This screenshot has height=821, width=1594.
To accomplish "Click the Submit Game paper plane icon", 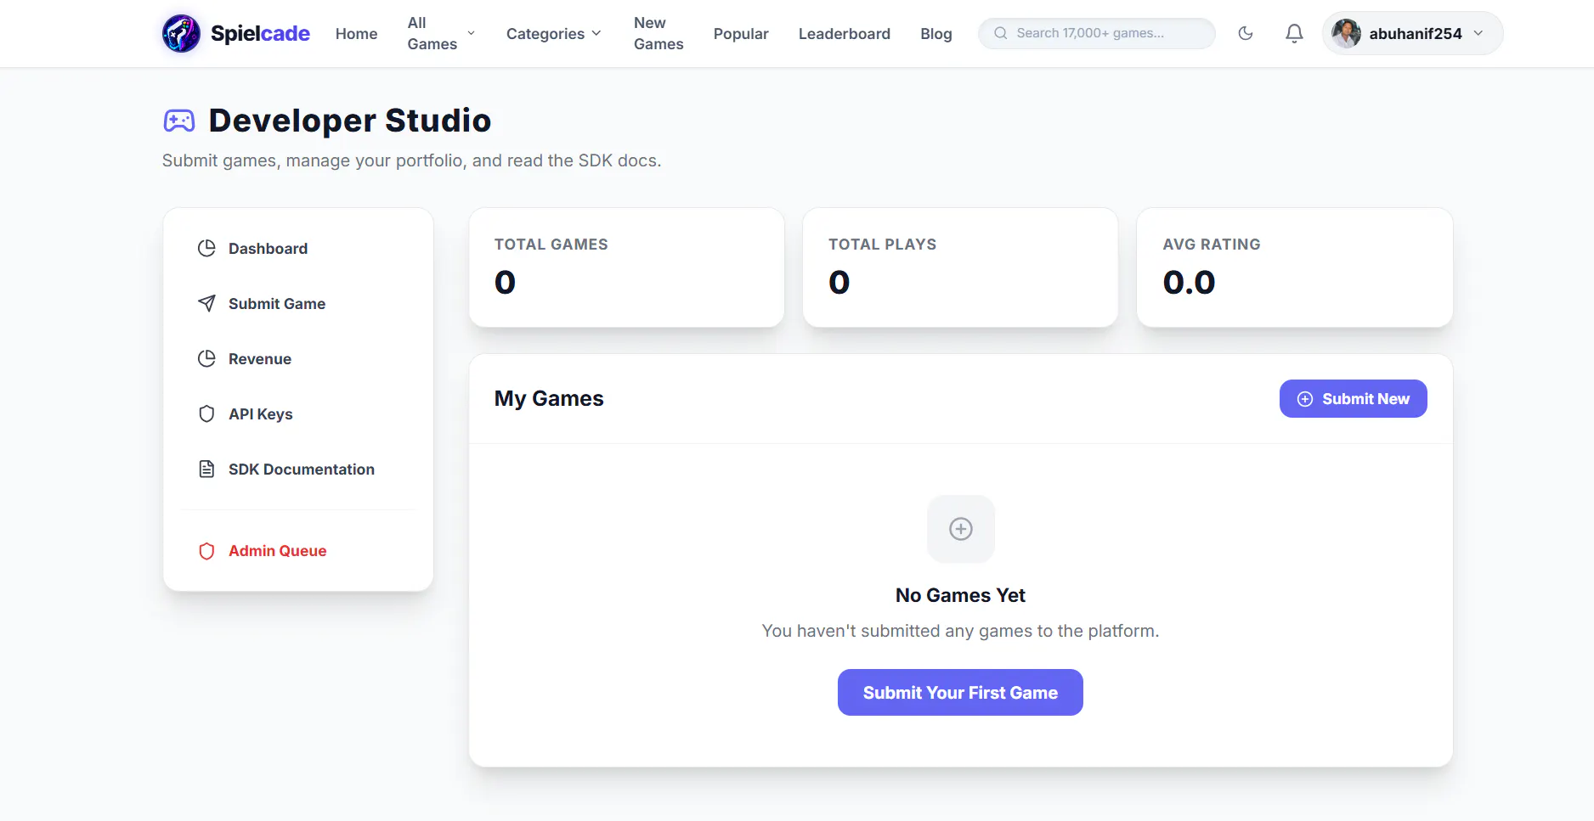I will 206,303.
